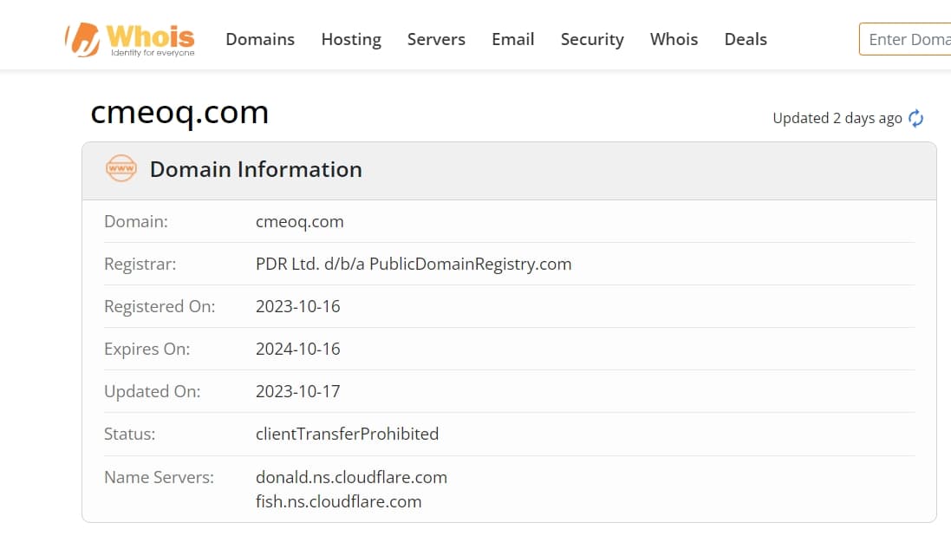Click the 2024-10-16 expiry date
951x536 pixels.
[x=298, y=349]
